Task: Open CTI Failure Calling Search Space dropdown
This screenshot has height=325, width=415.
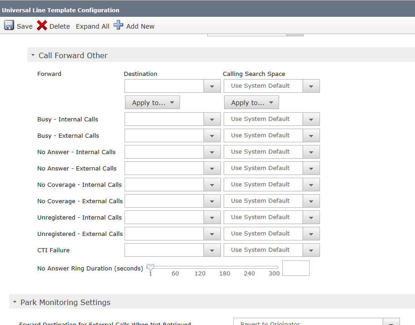Action: click(311, 250)
